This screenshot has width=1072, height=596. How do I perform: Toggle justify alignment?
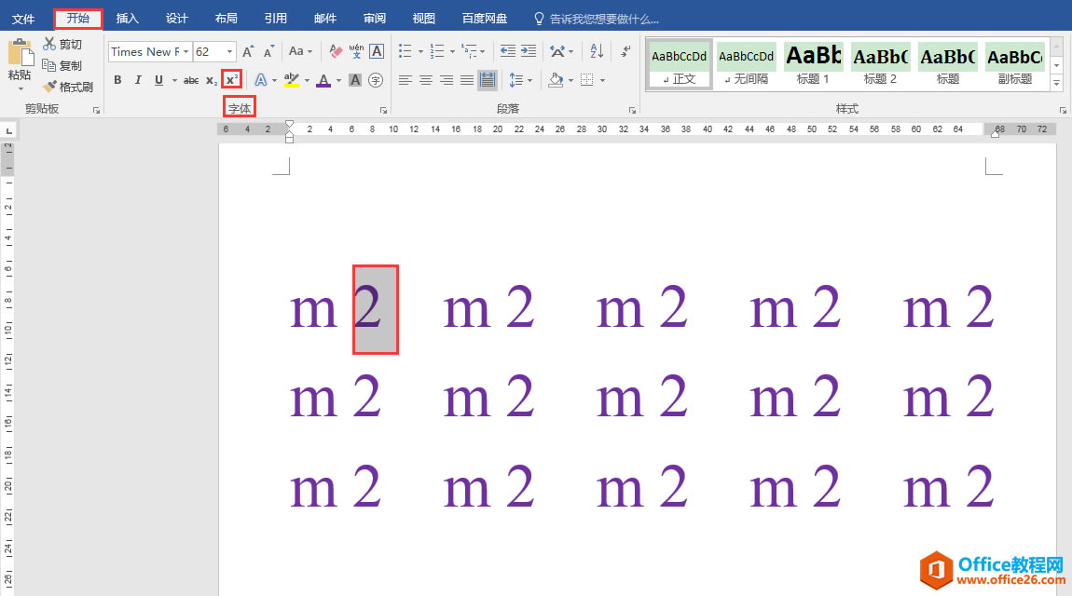click(467, 80)
